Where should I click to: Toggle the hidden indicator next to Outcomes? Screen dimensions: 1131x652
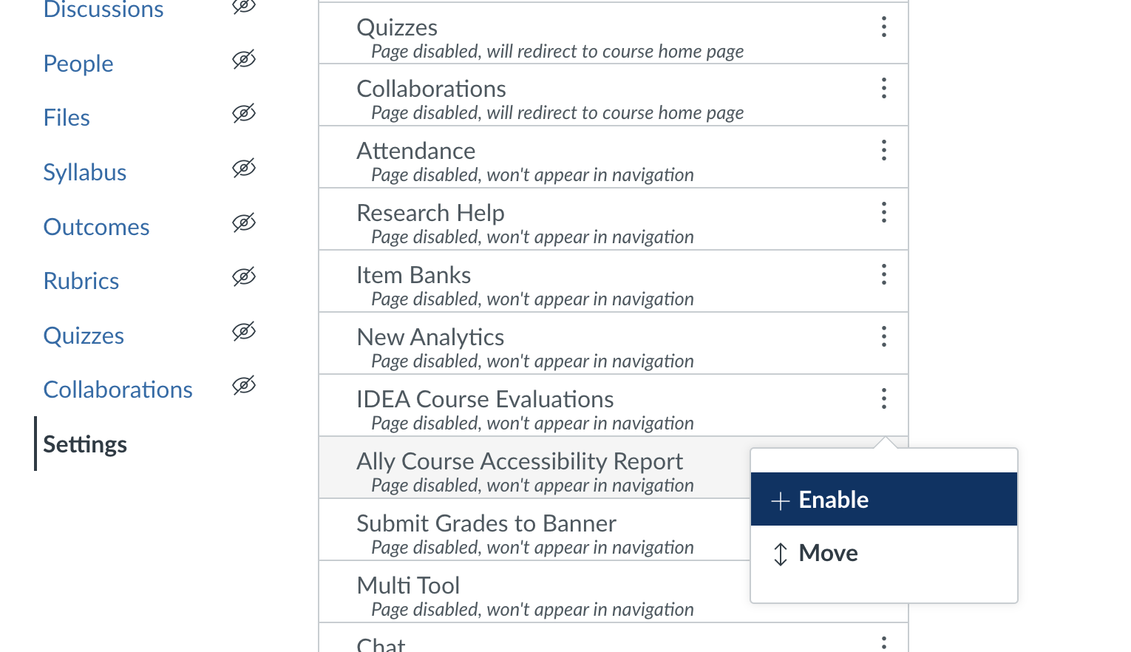click(244, 223)
